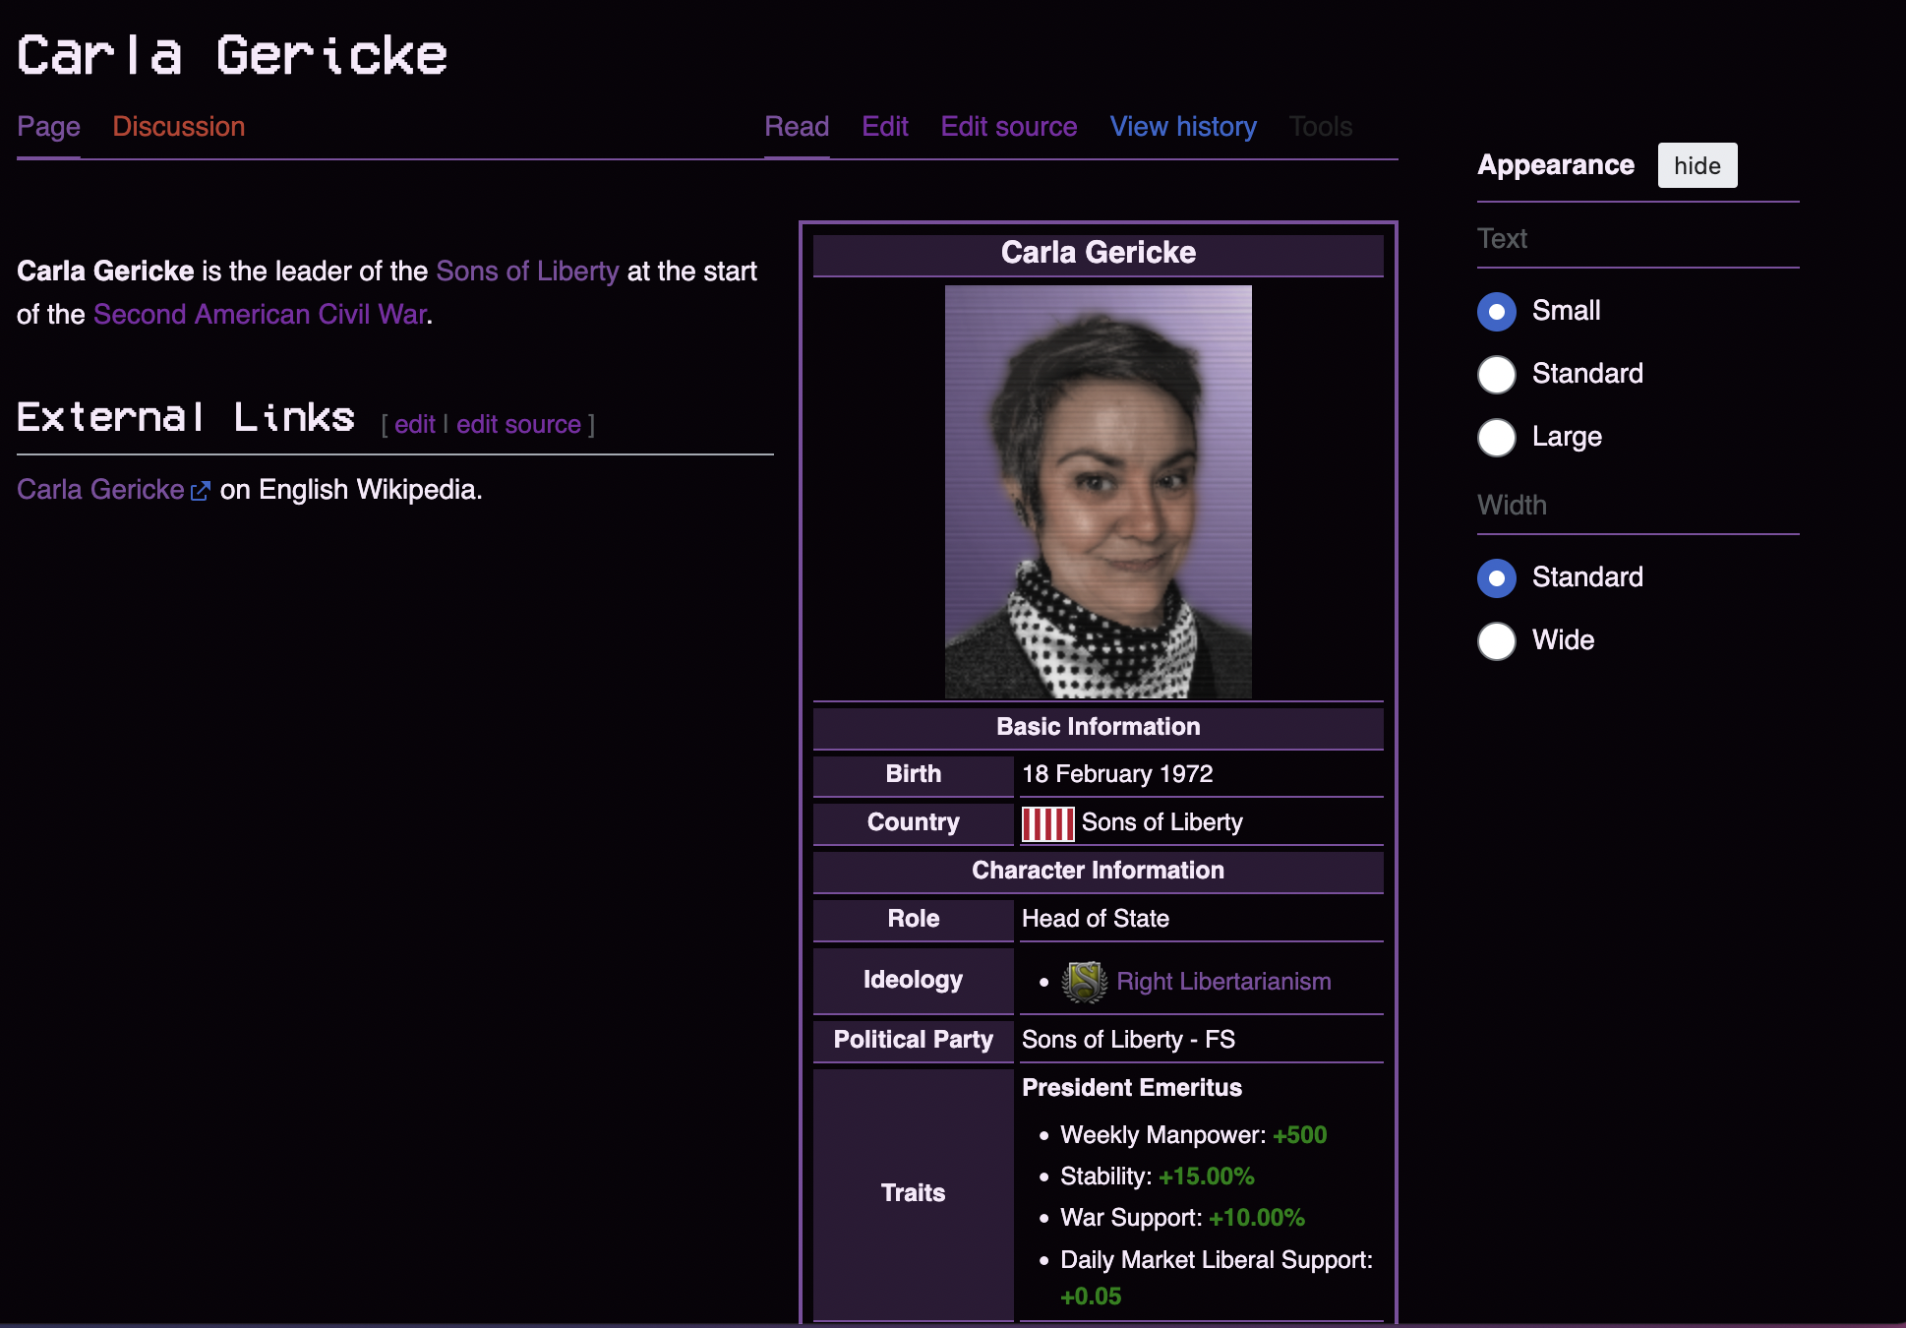The height and width of the screenshot is (1328, 1906).
Task: Open the Tools dropdown menu
Action: (x=1320, y=127)
